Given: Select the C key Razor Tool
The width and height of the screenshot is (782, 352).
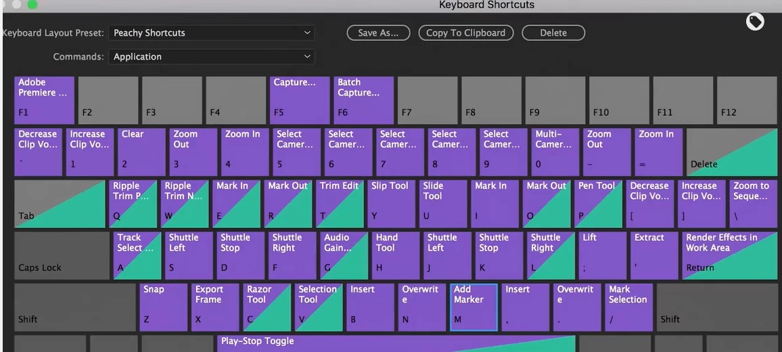Looking at the screenshot, I should tap(267, 307).
